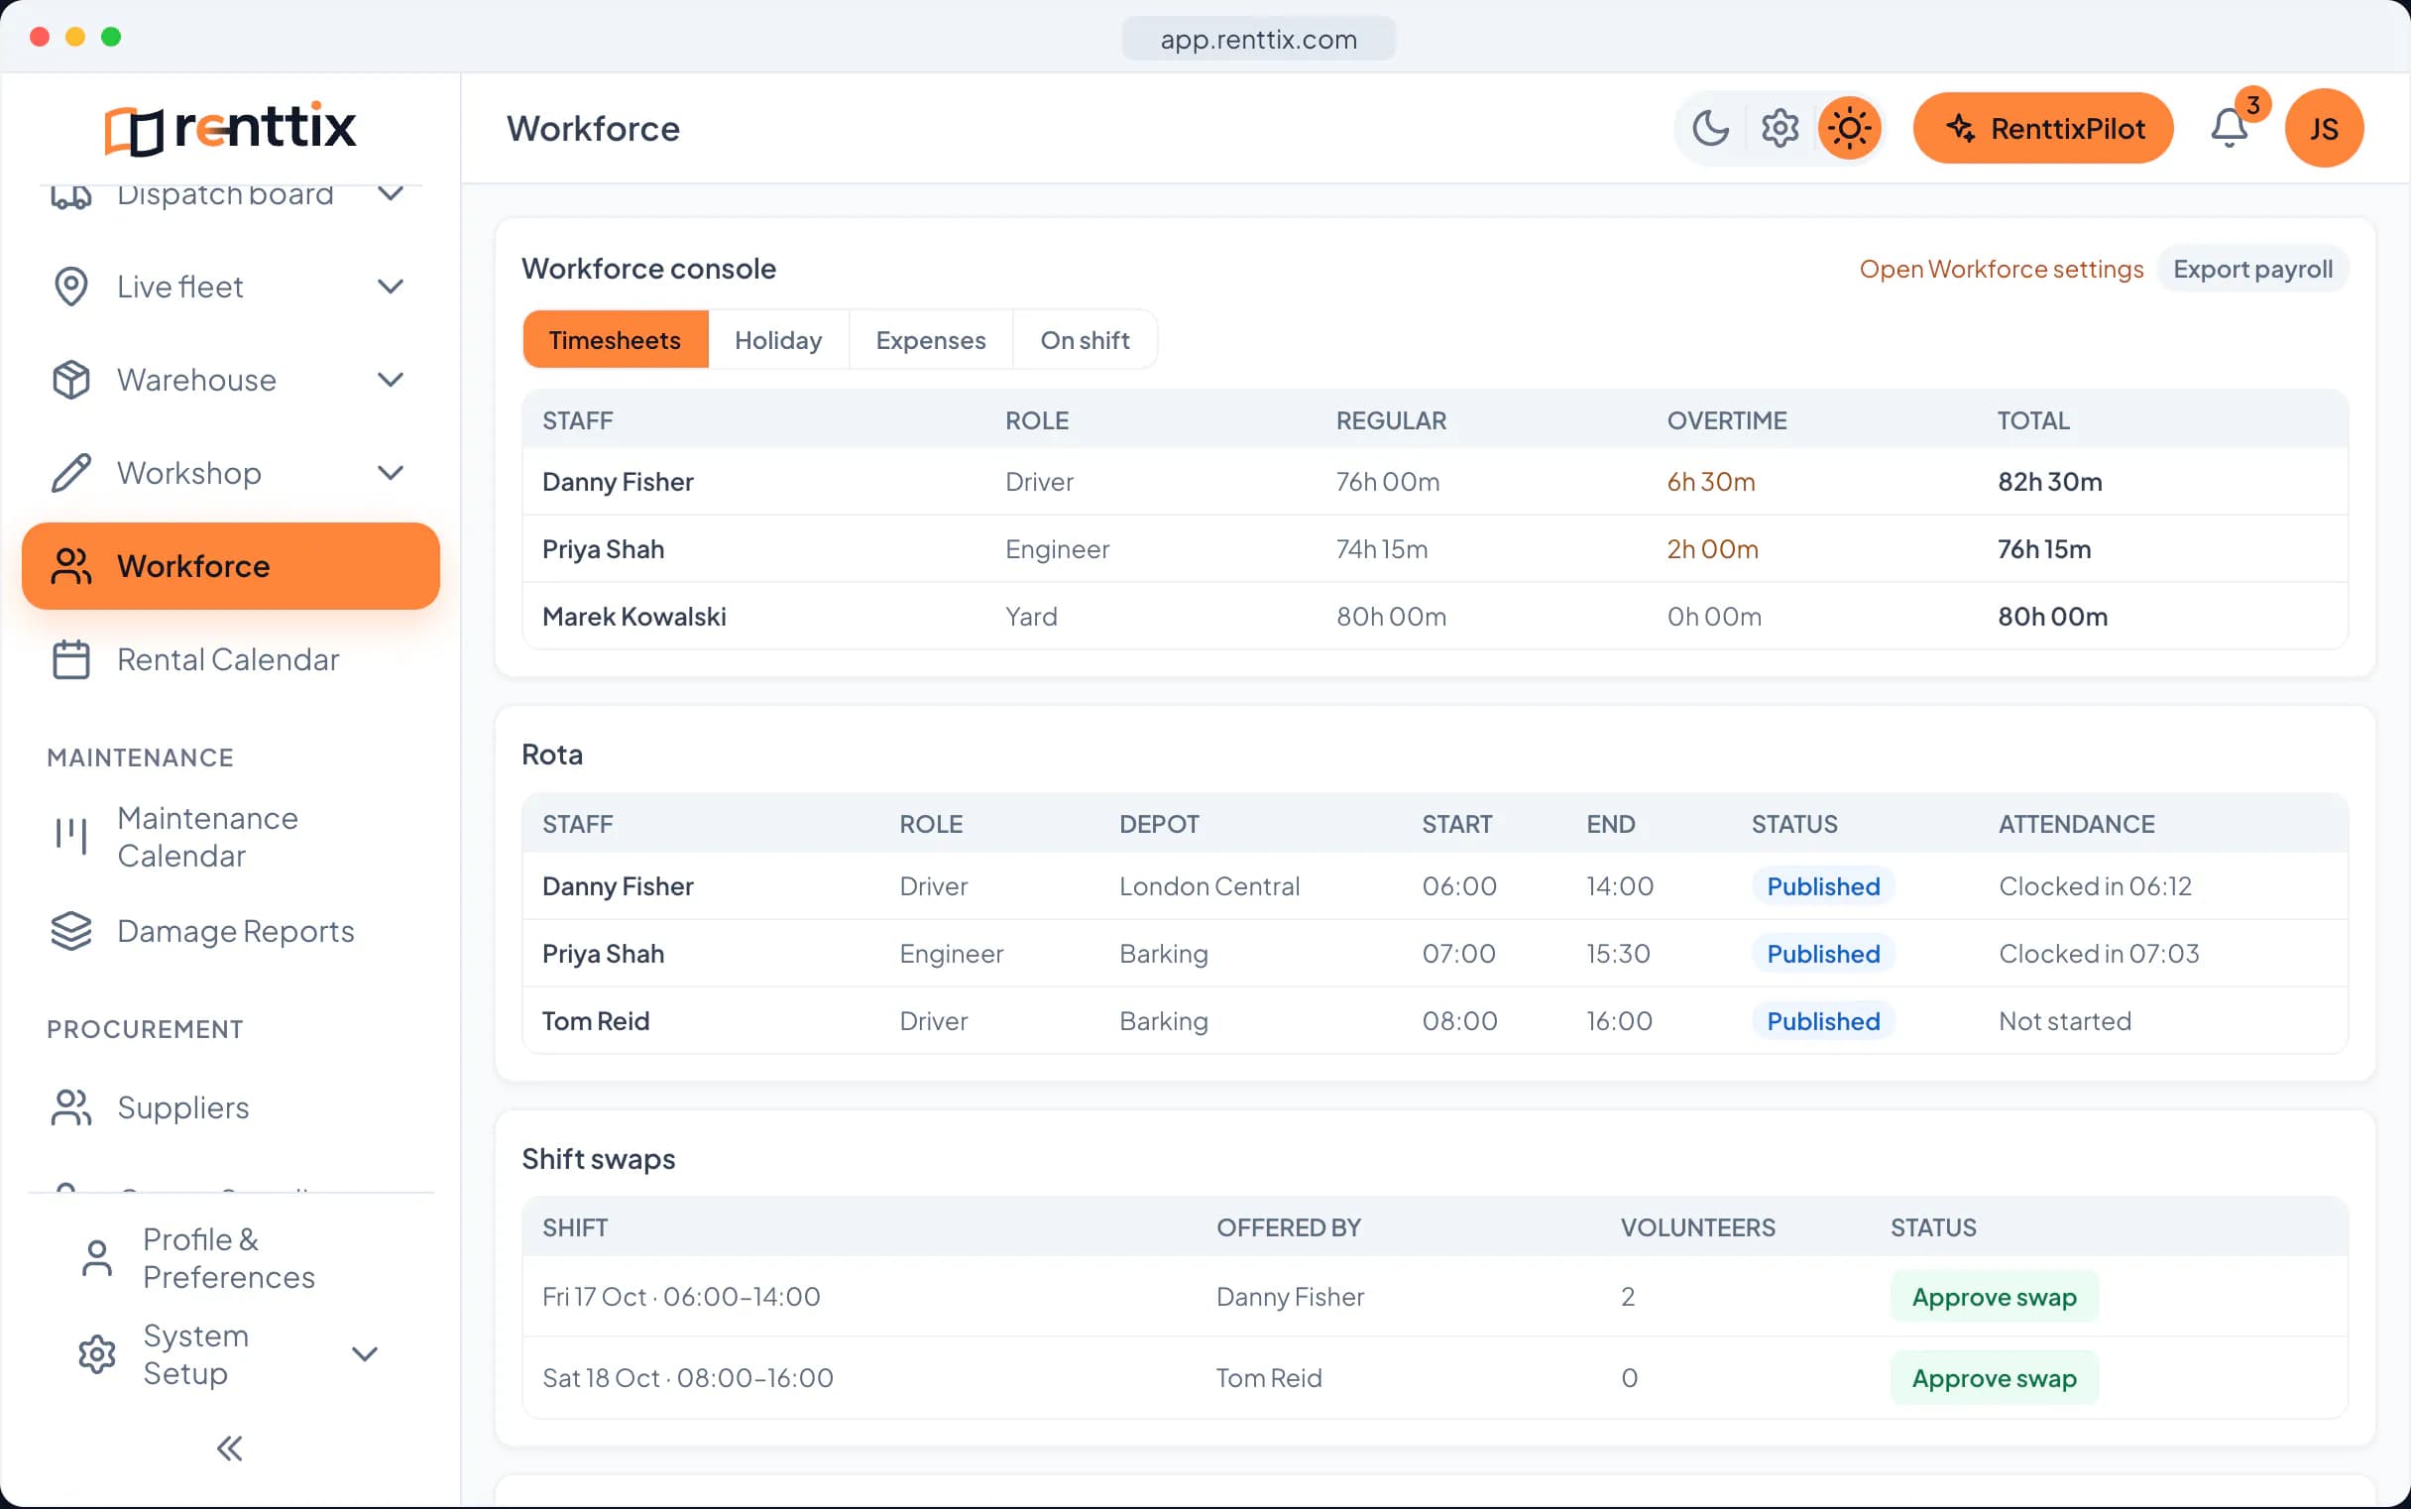The image size is (2411, 1509).
Task: Click Published status for Danny Fisher rota
Action: pos(1823,886)
